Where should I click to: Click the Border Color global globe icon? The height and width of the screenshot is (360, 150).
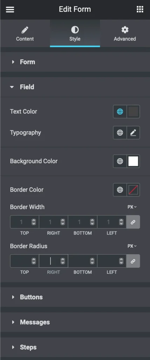[x=120, y=189]
